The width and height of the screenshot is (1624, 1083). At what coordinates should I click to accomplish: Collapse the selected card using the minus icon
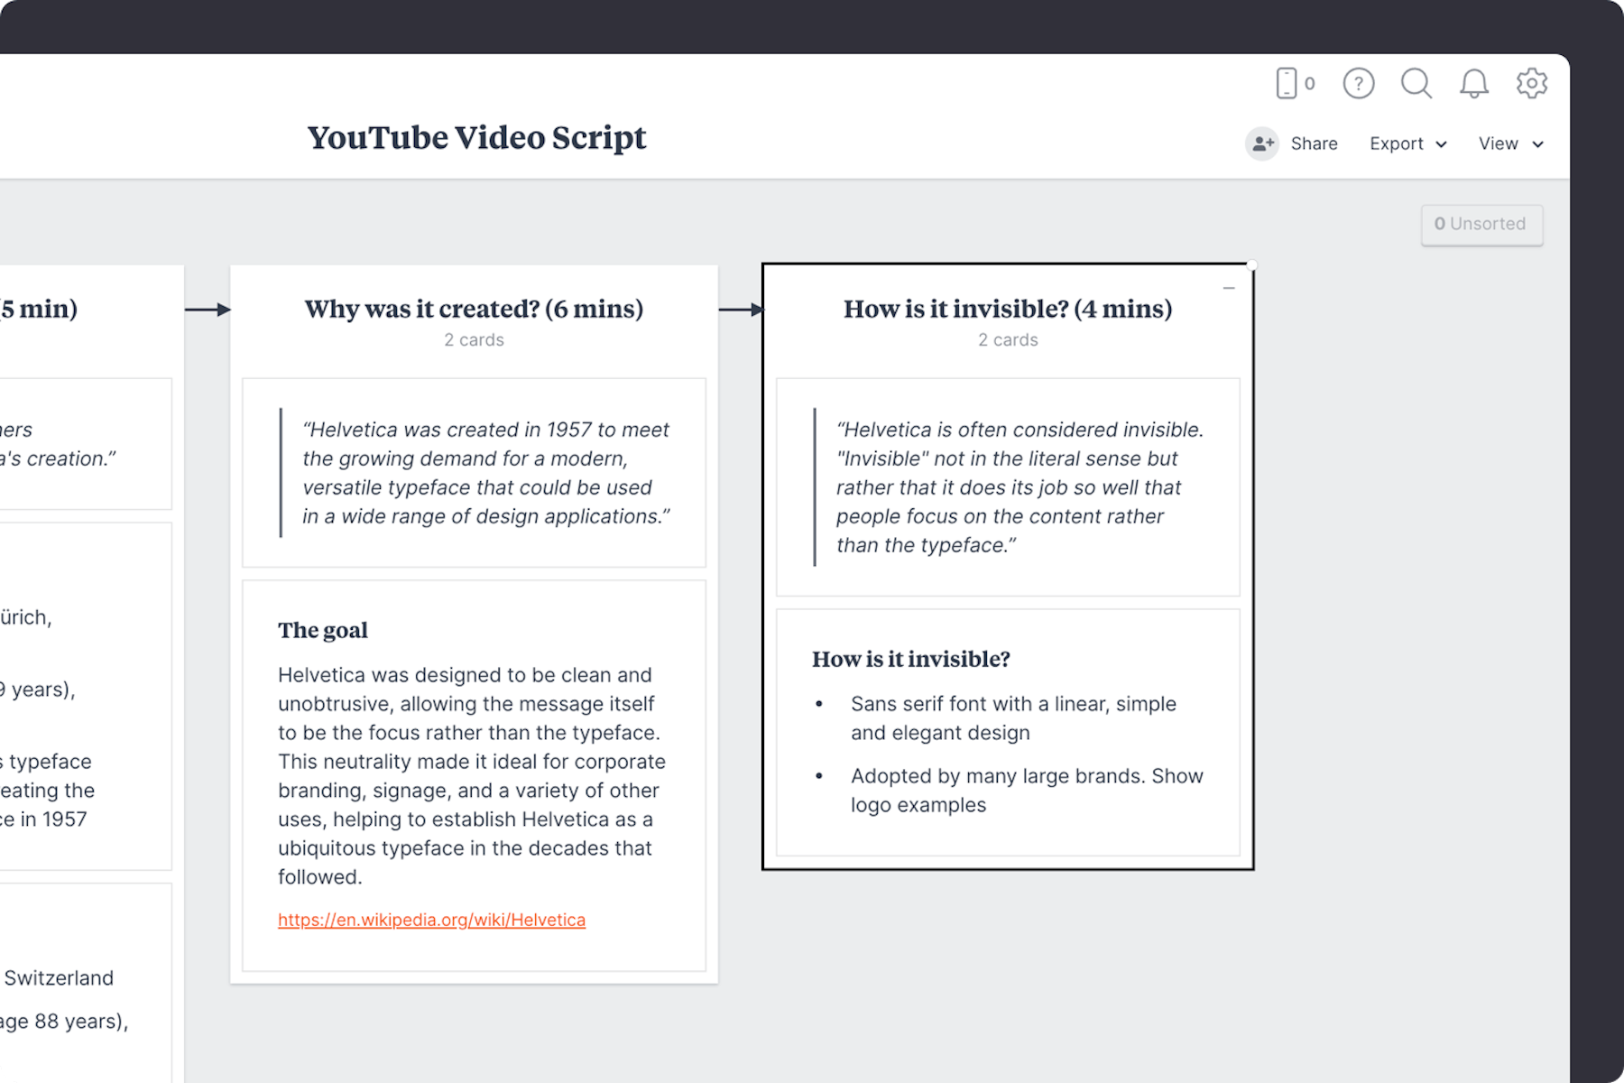click(x=1228, y=287)
